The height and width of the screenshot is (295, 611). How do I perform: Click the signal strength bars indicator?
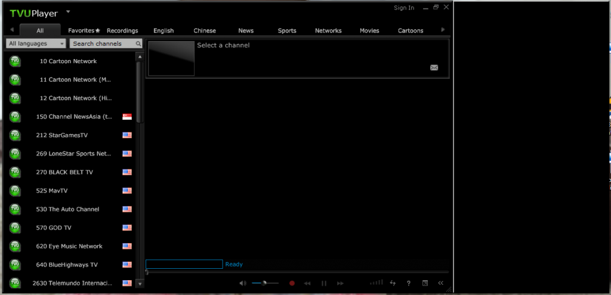point(377,282)
